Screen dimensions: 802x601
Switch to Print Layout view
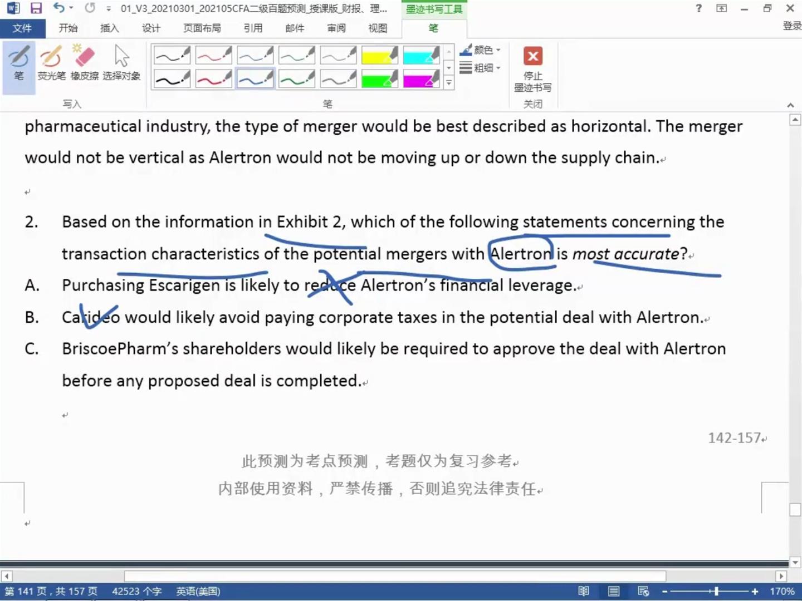(613, 591)
